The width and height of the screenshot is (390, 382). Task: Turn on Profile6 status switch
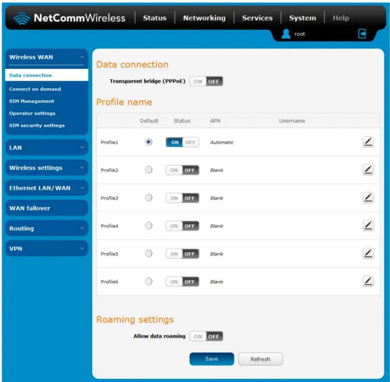182,281
